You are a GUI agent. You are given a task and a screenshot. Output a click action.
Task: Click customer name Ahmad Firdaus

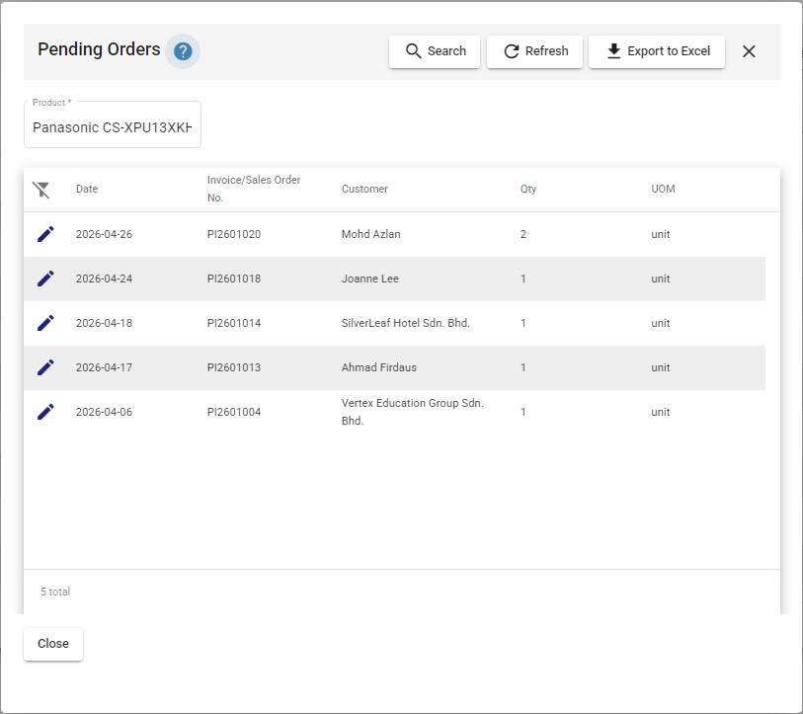[x=379, y=367]
